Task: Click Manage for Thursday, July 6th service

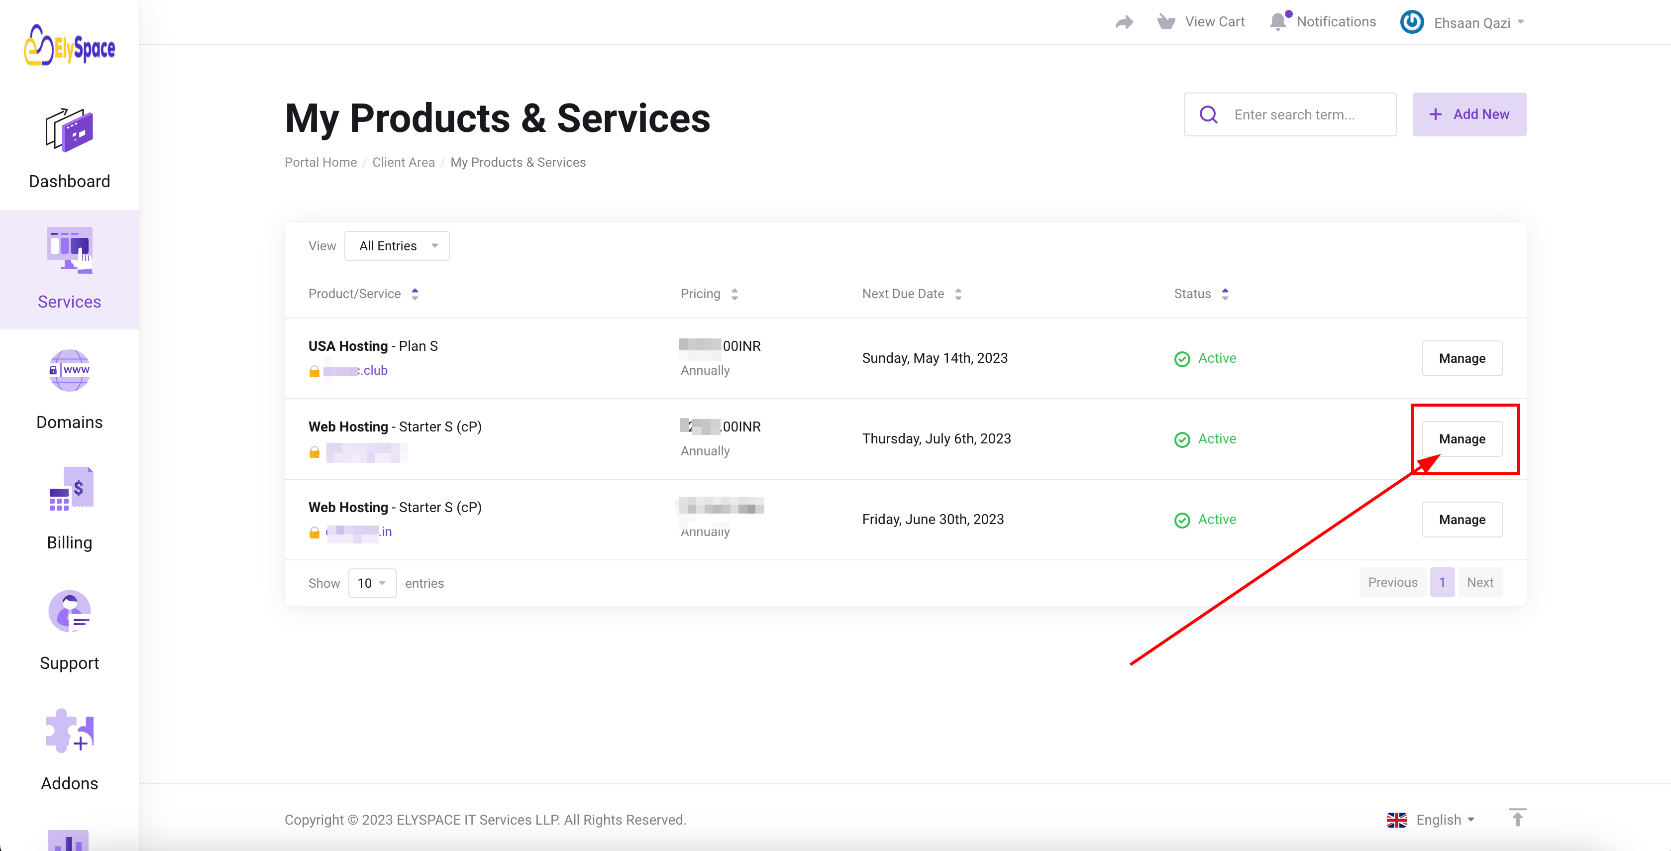Action: point(1462,439)
